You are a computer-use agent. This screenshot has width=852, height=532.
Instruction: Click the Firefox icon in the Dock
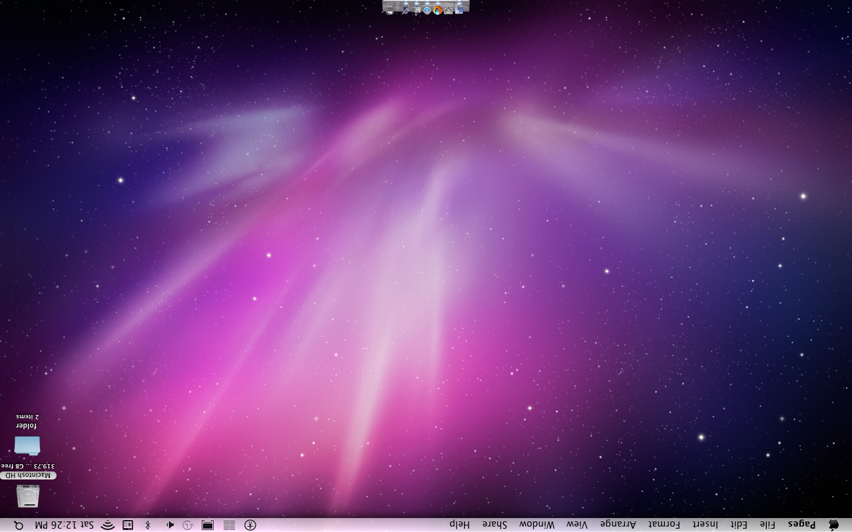pyautogui.click(x=437, y=10)
